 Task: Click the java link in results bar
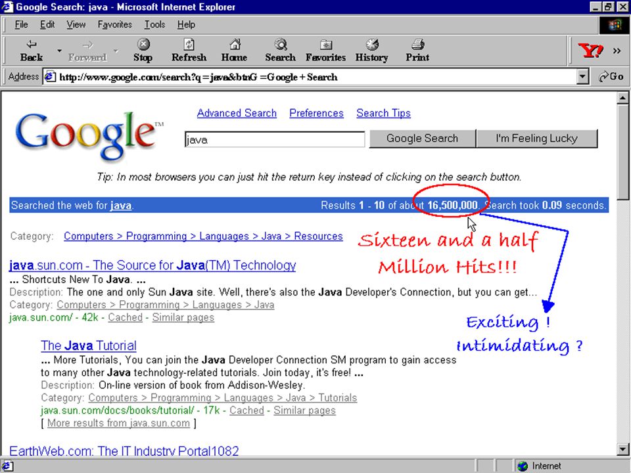121,206
